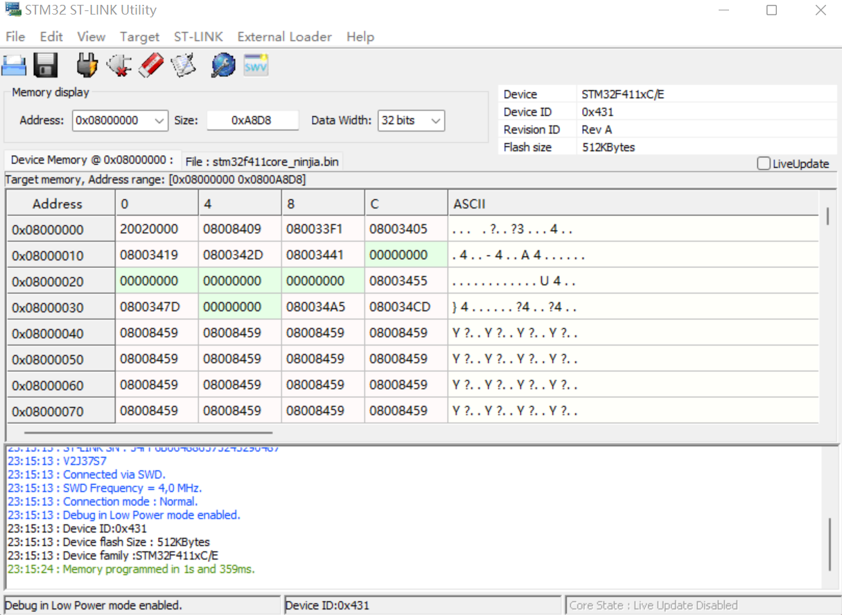Click the ST website globe icon
842x615 pixels.
click(223, 66)
